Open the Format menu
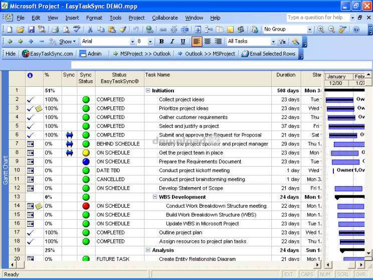 click(x=94, y=18)
